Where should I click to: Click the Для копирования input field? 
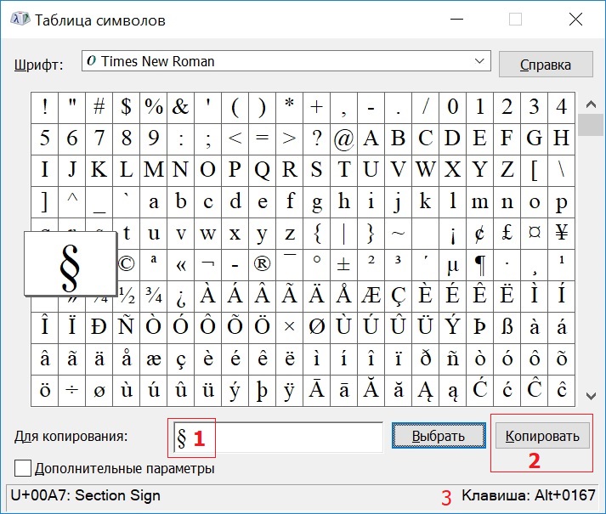point(278,437)
